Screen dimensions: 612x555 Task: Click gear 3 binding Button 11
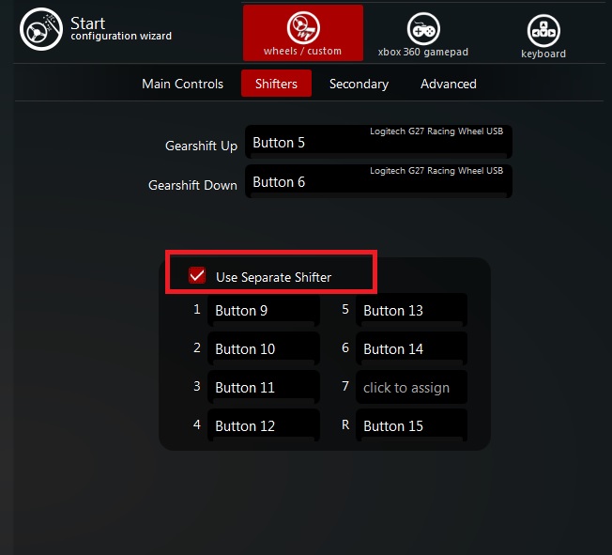pos(263,388)
